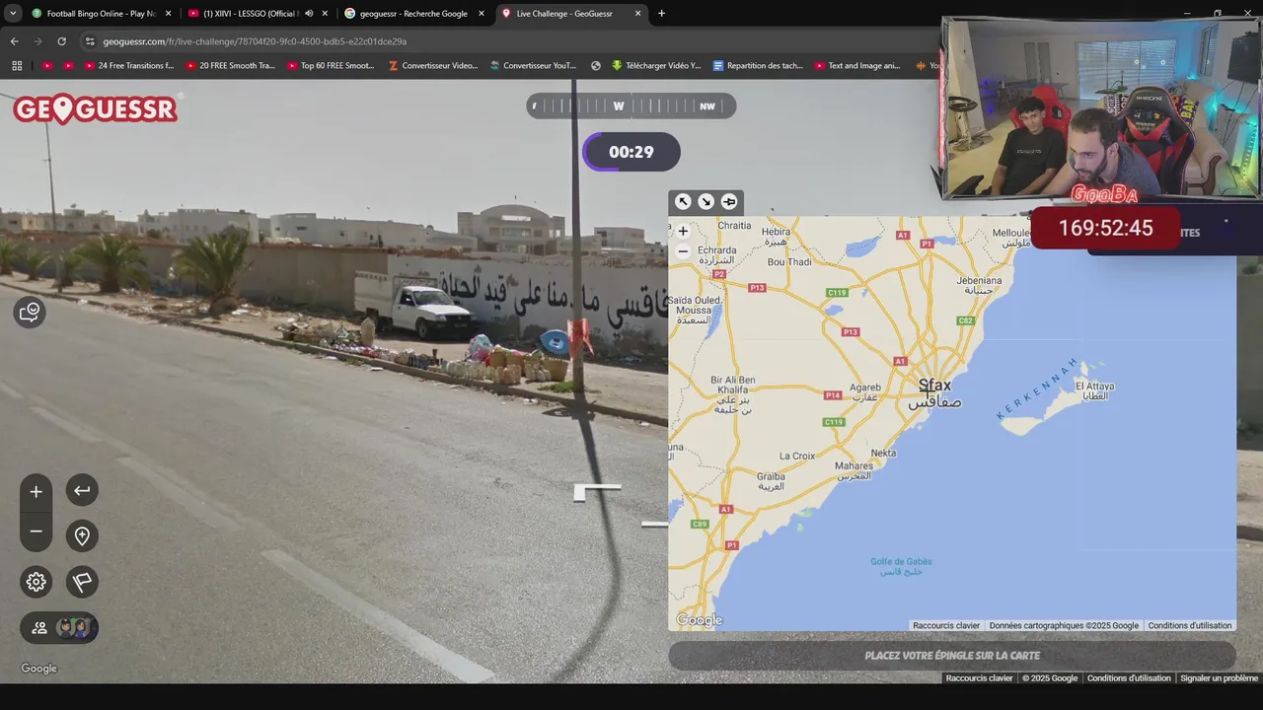
Task: Zoom in on the guess map
Action: 682,231
